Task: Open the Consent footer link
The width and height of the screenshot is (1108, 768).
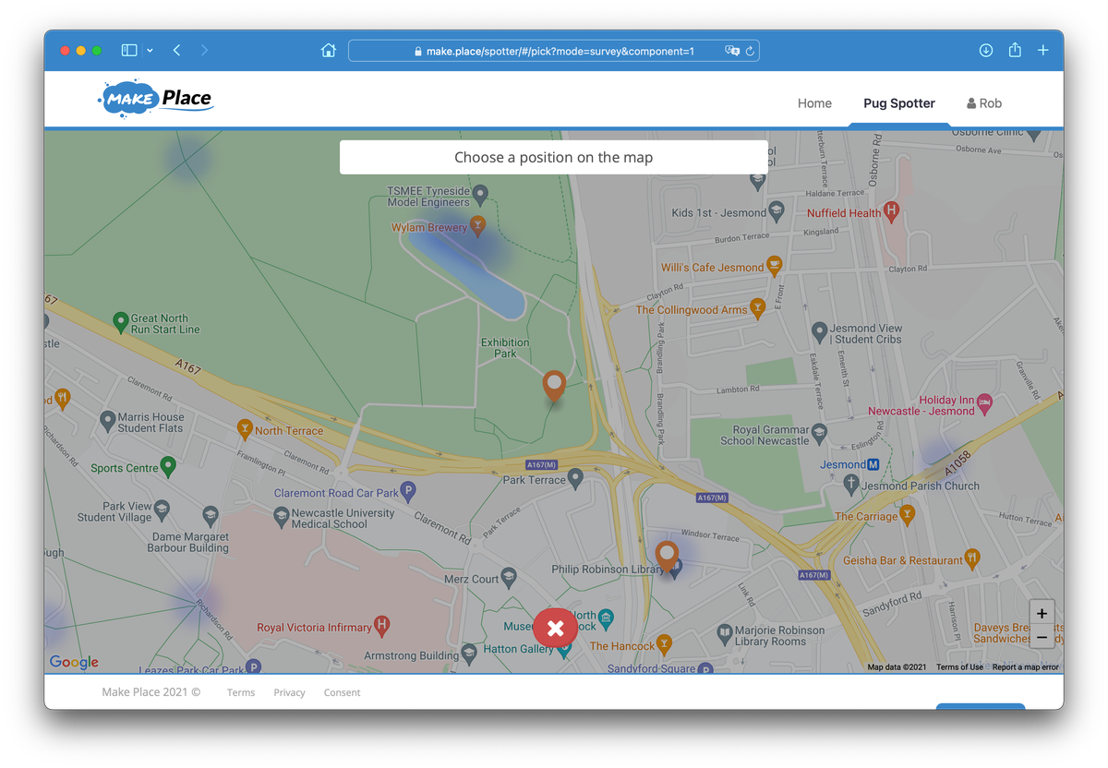Action: [x=342, y=692]
